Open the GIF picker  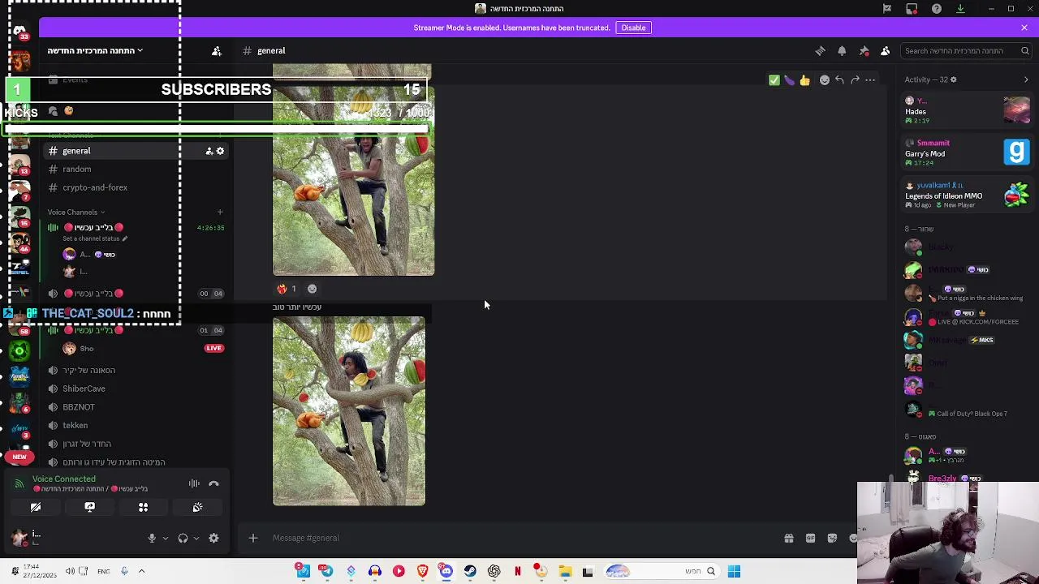point(810,538)
